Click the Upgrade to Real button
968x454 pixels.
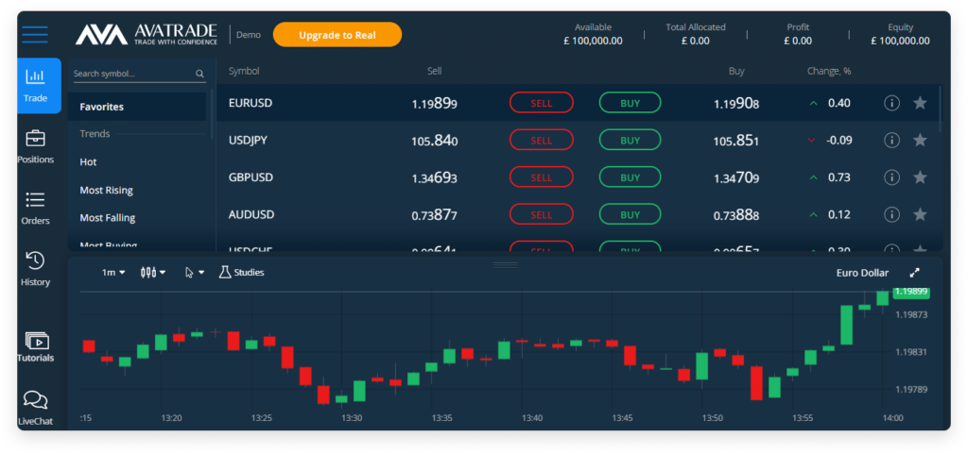[x=337, y=35]
